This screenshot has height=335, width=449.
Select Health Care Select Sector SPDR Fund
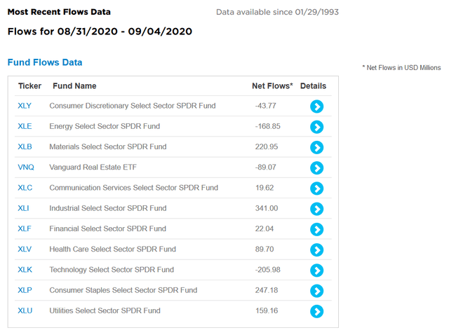click(x=112, y=249)
